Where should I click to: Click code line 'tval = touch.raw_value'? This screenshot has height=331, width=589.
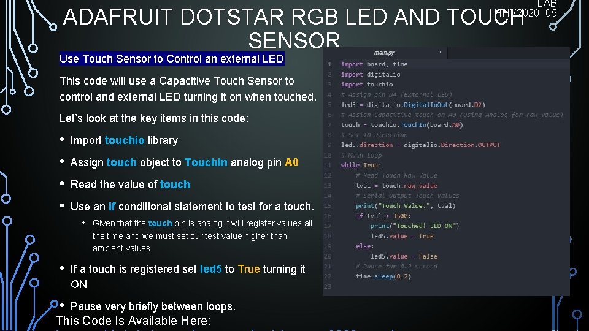(396, 186)
